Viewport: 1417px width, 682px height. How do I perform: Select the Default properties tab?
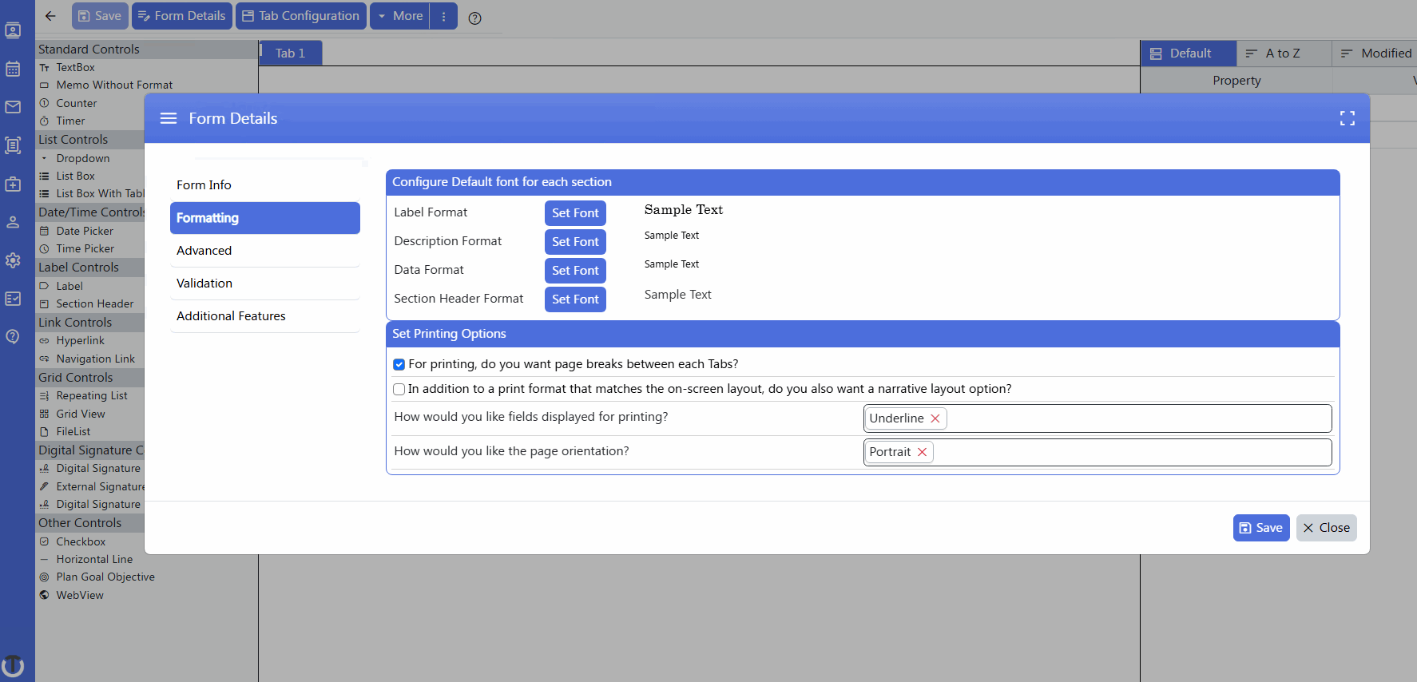(1189, 54)
